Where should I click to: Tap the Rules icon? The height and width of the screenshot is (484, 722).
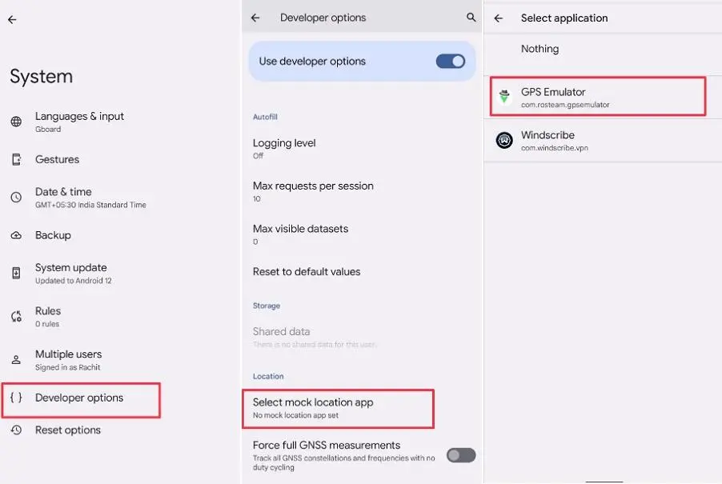(x=16, y=316)
